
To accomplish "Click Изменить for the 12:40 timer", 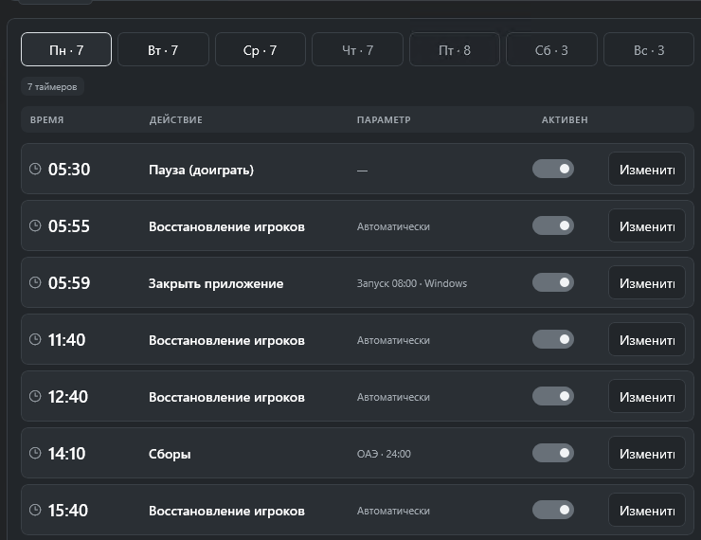I will pos(647,396).
